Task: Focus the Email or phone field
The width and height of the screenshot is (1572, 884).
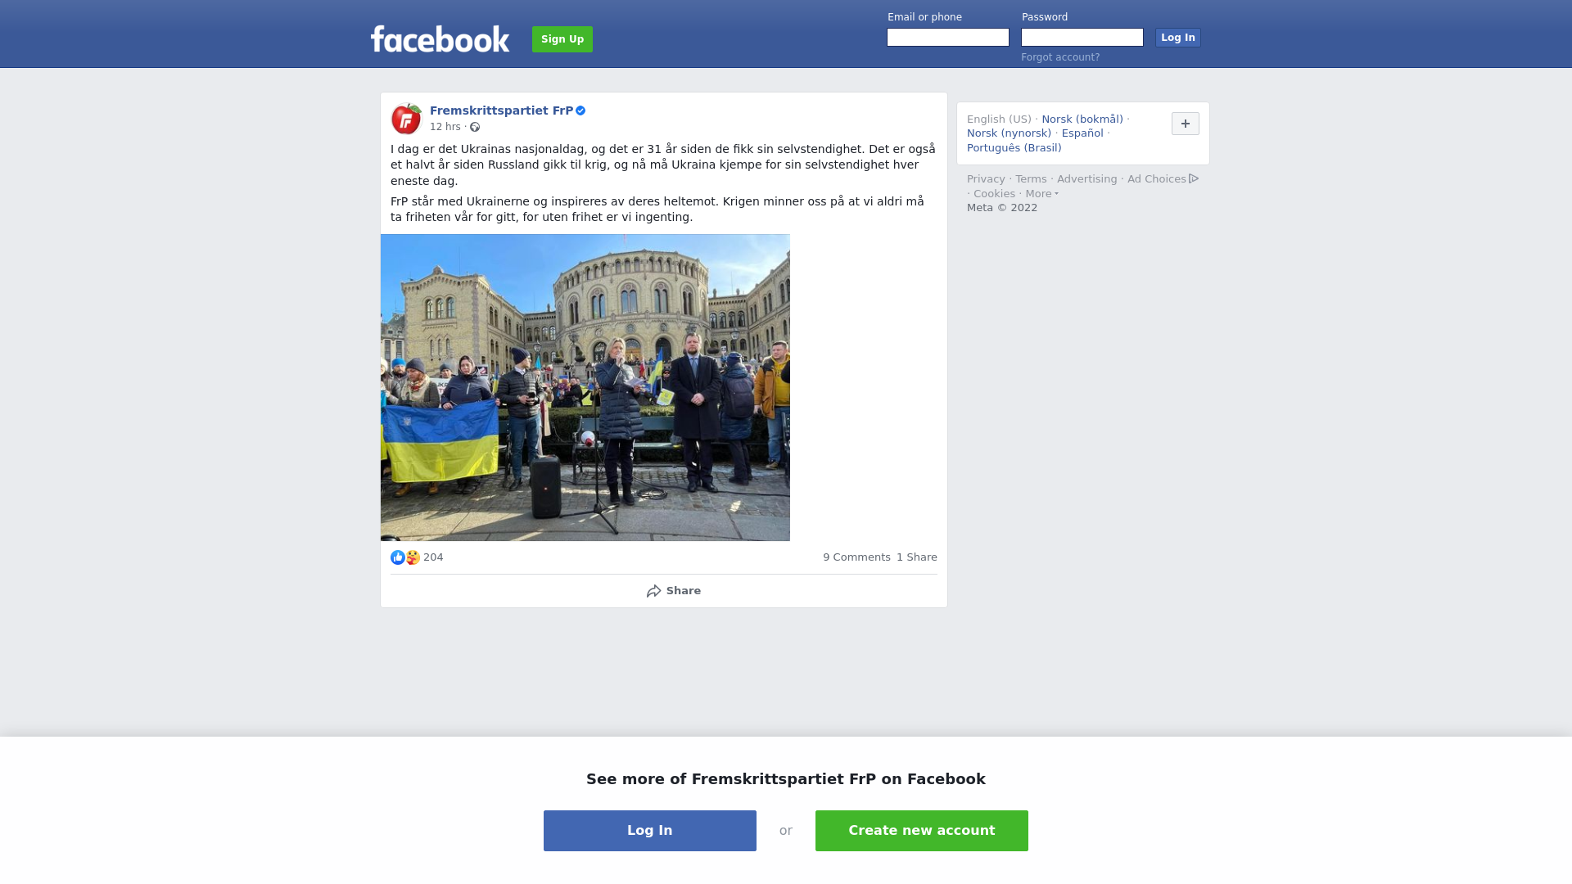Action: click(948, 38)
